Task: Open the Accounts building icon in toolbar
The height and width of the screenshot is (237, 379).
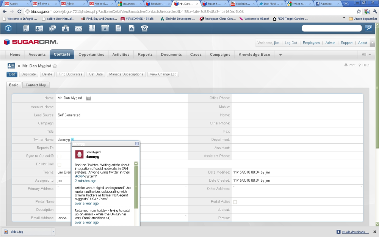Action: 26,28
